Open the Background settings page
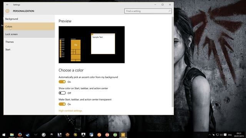The width and height of the screenshot is (246, 138). (x=29, y=19)
